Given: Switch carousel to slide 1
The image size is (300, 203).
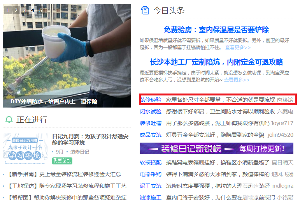Looking at the screenshot, I should click(x=8, y=10).
